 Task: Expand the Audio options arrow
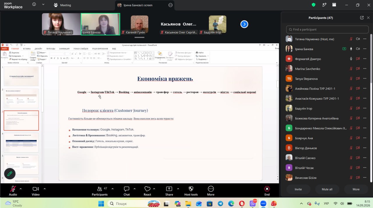tap(22, 189)
